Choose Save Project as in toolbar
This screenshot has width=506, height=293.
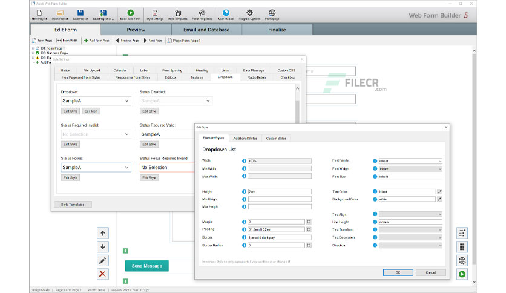click(103, 15)
